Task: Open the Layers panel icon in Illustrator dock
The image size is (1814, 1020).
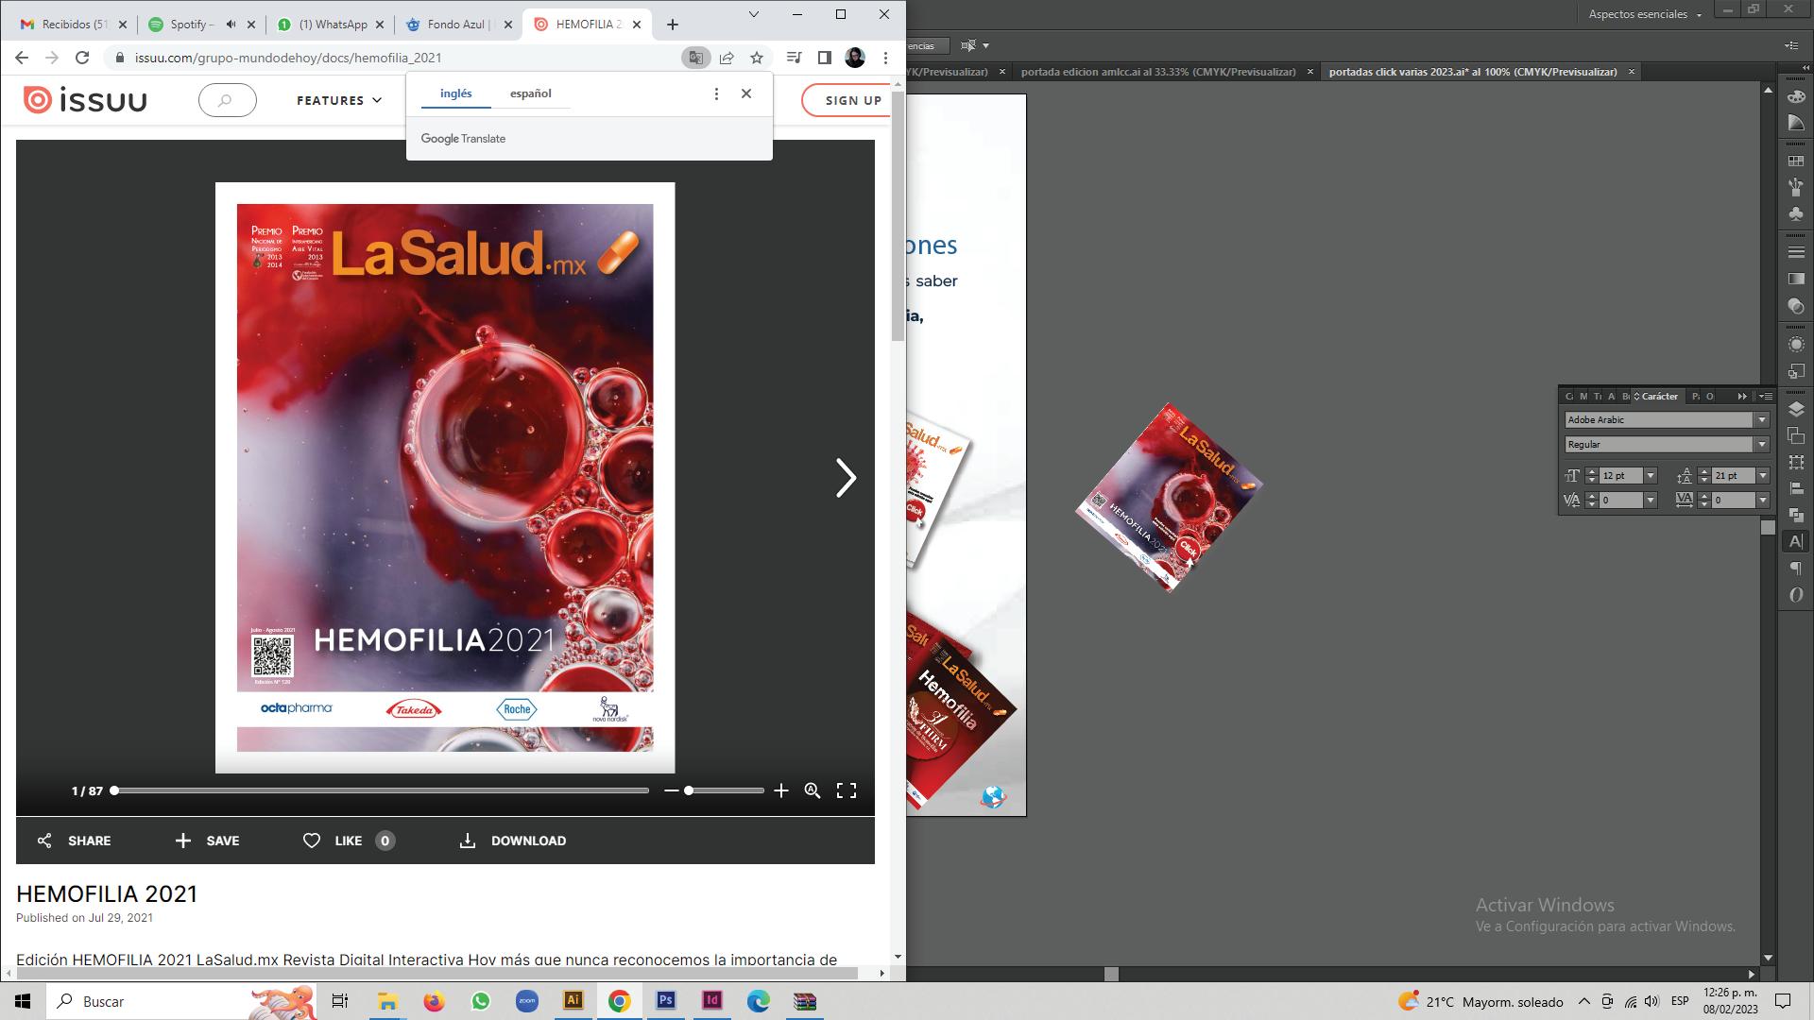Action: pyautogui.click(x=1796, y=409)
